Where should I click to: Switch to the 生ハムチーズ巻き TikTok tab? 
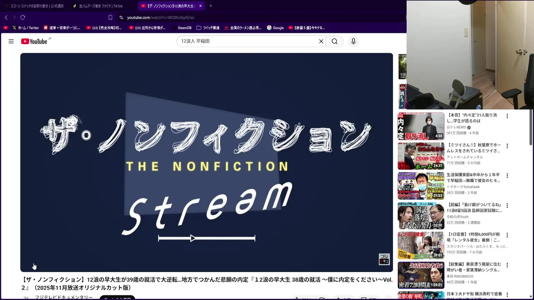101,6
